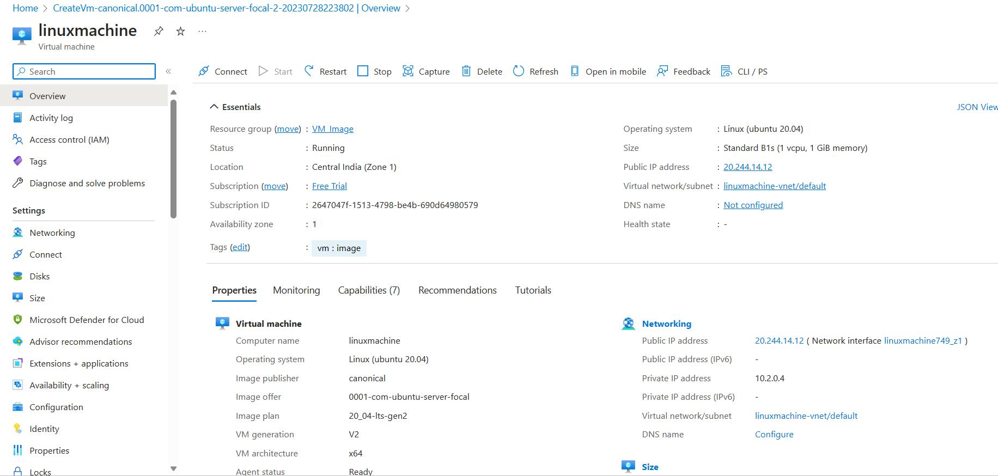
Task: Collapse the left sidebar menu
Action: pos(168,71)
